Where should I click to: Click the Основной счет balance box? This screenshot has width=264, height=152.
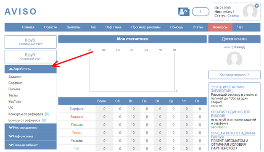tap(30, 57)
